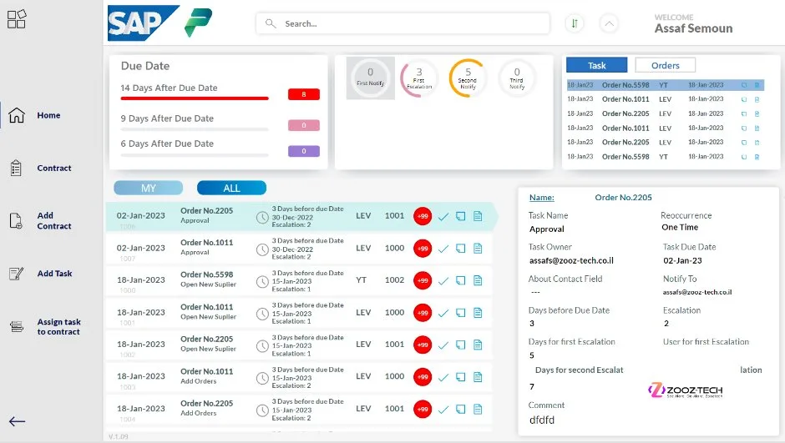Open document icon on Order No.1011 Approval row
785x443 pixels.
478,248
